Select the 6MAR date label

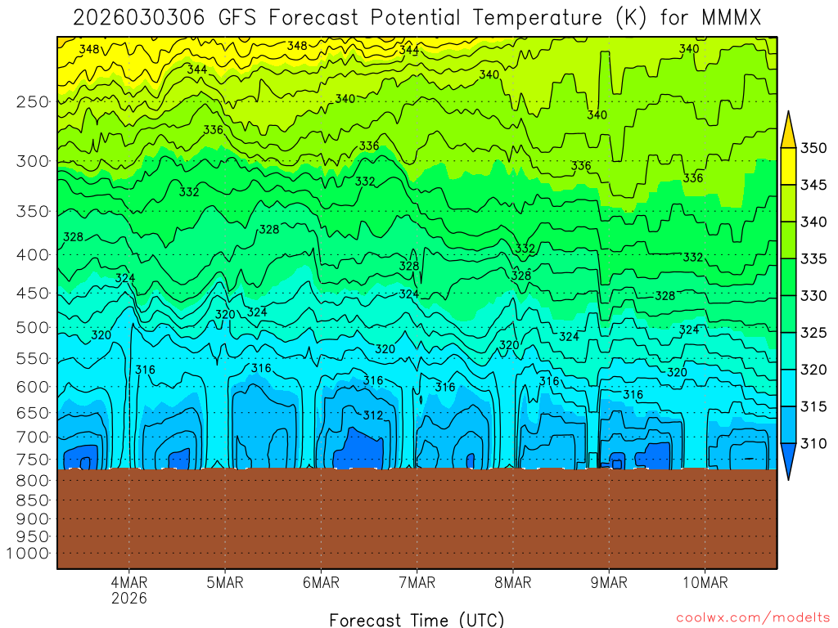tap(321, 582)
